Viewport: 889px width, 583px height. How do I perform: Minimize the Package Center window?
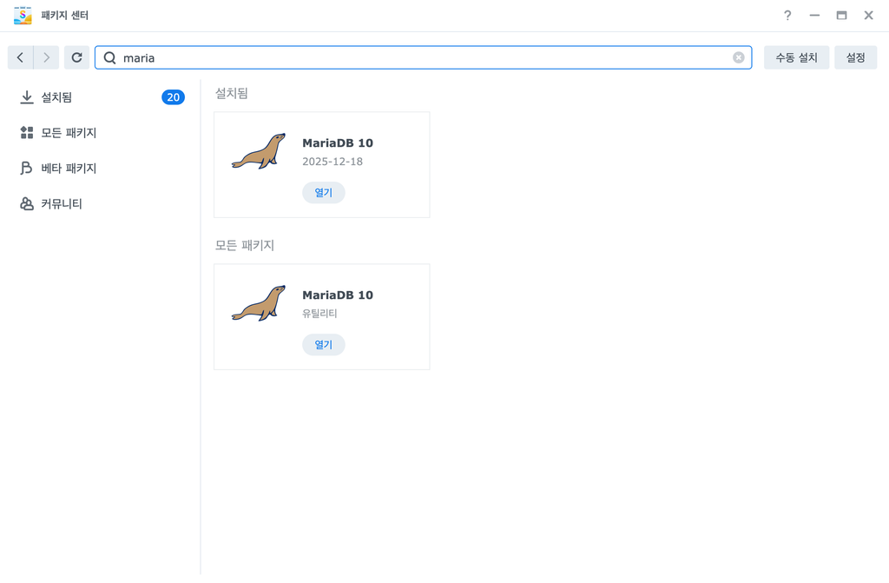tap(814, 16)
